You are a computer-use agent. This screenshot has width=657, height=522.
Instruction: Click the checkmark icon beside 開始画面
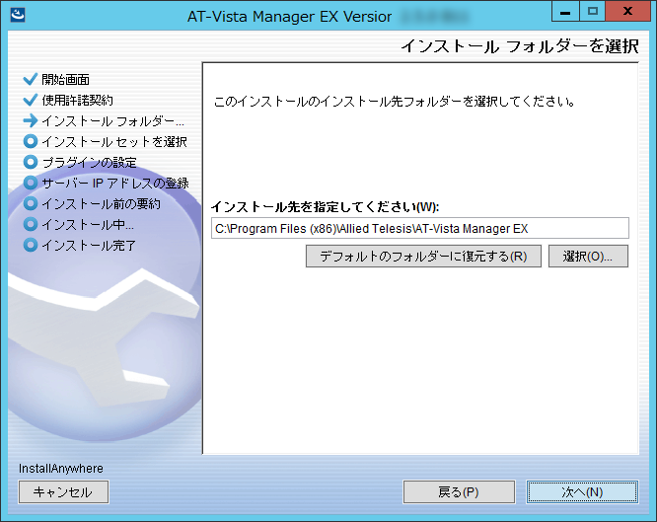(x=30, y=79)
